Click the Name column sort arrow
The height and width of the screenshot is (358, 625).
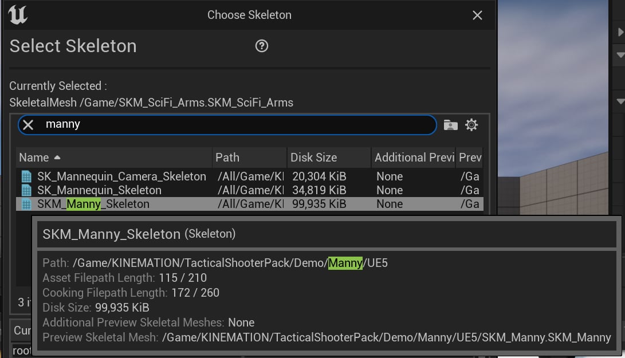pos(57,158)
